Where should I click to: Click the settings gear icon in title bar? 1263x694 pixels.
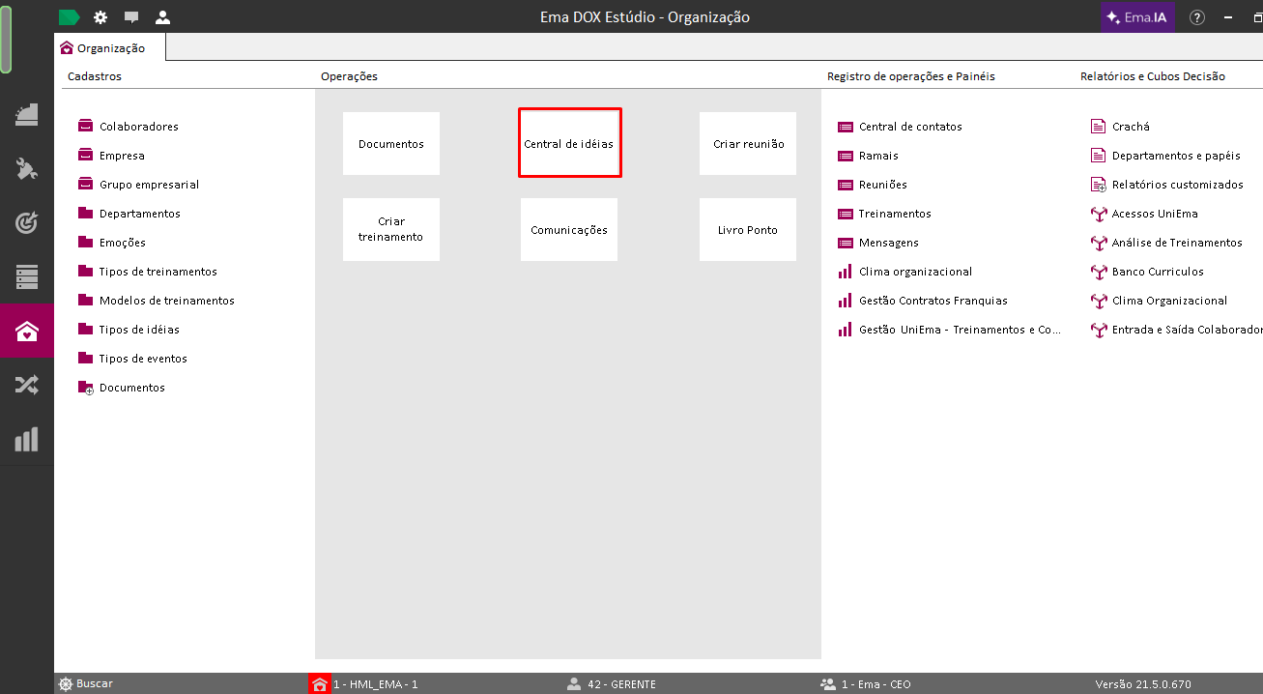pyautogui.click(x=100, y=17)
